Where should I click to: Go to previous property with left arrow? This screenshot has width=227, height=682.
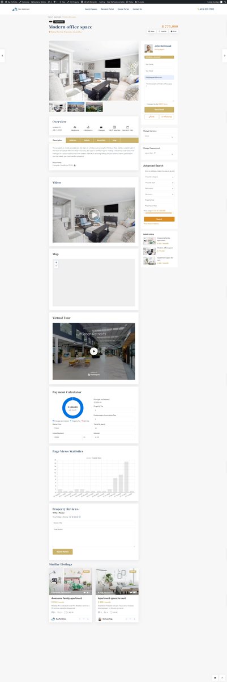click(x=2, y=55)
